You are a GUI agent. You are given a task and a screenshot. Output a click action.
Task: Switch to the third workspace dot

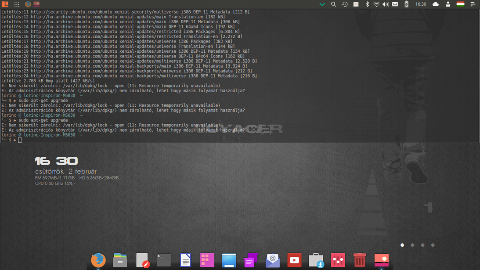click(x=422, y=245)
